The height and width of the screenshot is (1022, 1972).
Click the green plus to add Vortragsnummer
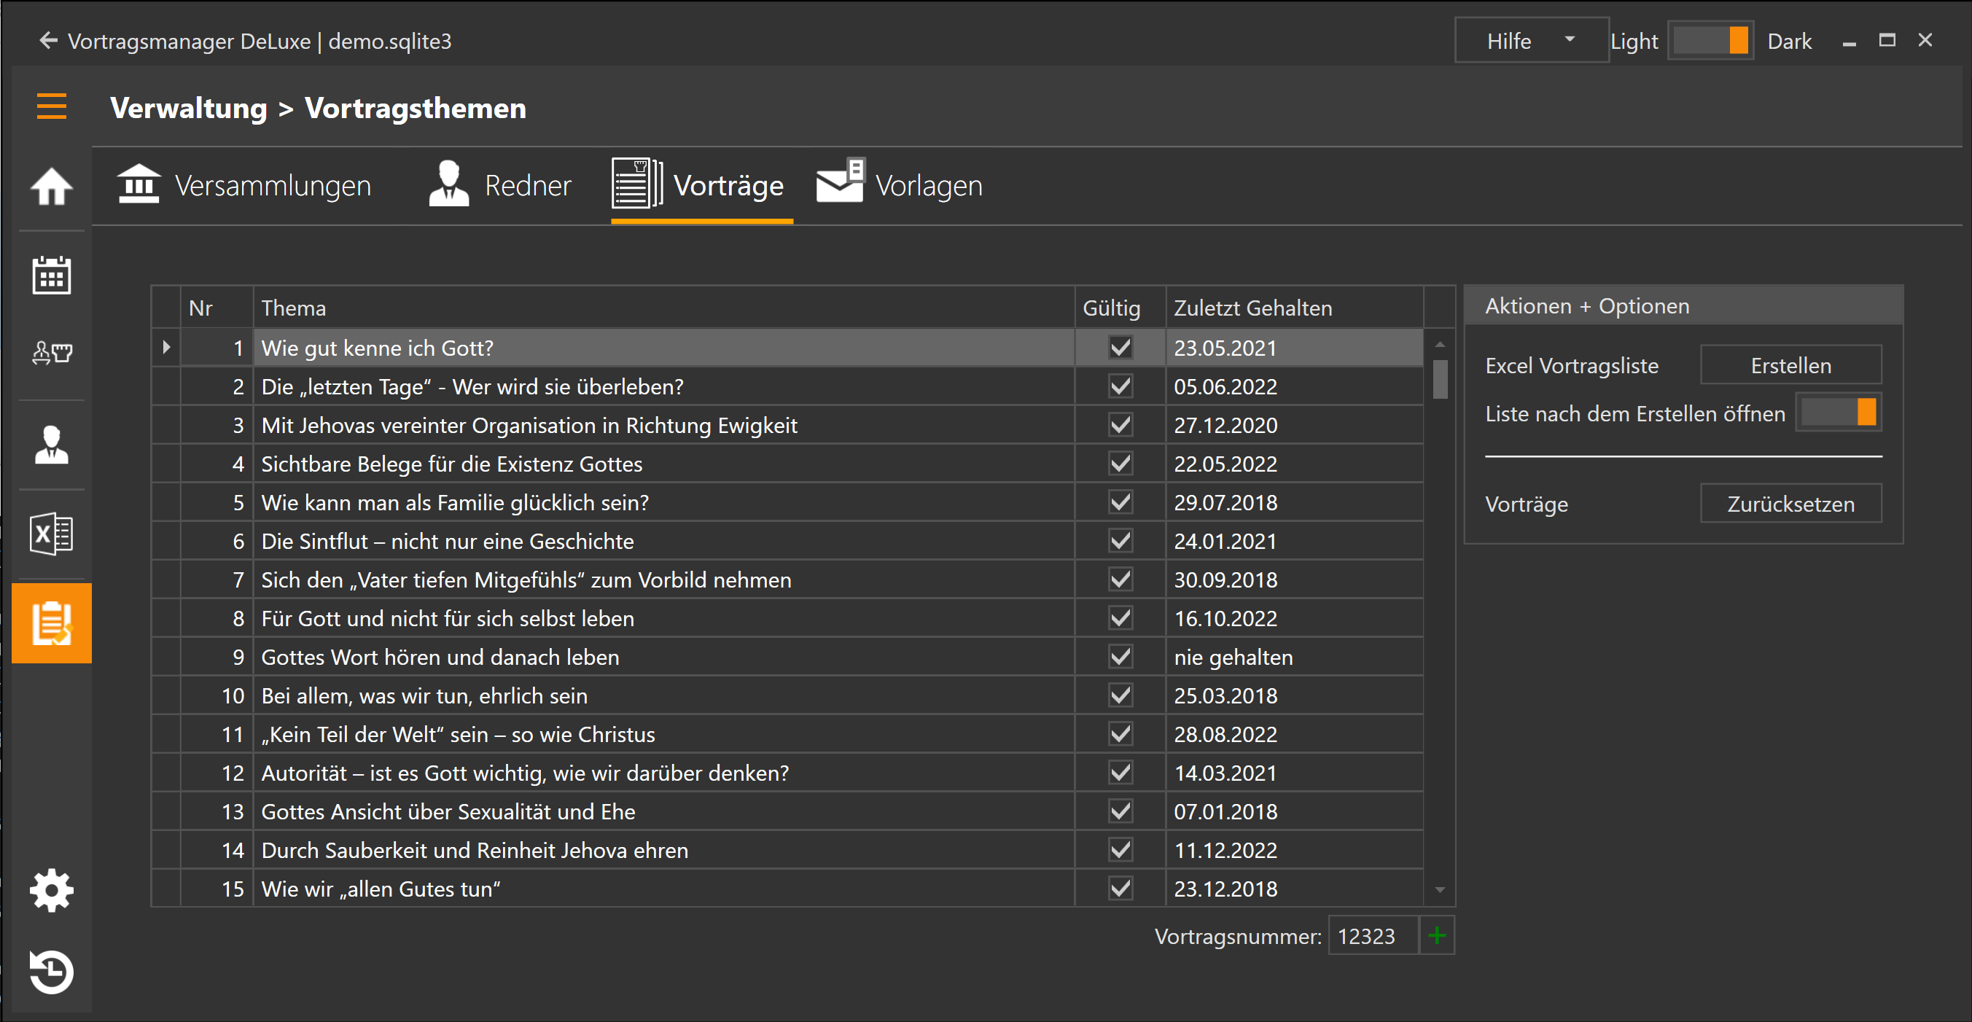click(1437, 935)
